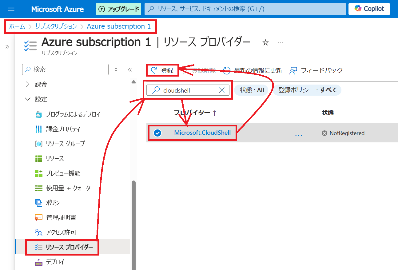Uncheck the Microsoft.CloudShell row checkbox

pyautogui.click(x=157, y=133)
